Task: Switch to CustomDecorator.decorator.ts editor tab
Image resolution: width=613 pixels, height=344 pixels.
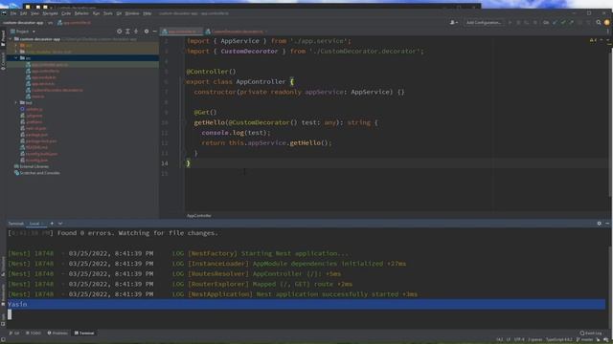Action: (238, 32)
